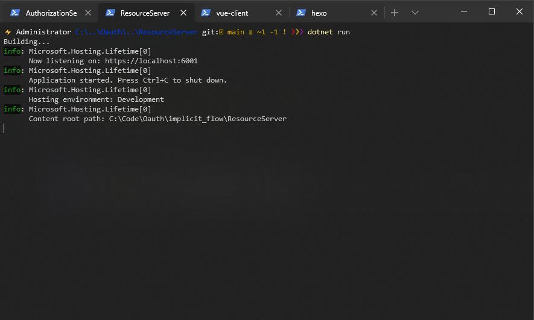Close the vue-client tab
The width and height of the screenshot is (534, 320).
pos(279,13)
